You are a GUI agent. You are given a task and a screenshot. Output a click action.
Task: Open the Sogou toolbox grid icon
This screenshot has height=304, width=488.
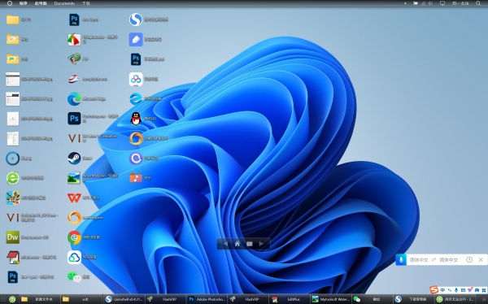coord(483,290)
